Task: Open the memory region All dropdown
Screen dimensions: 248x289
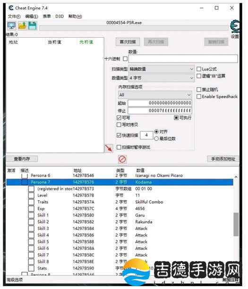Action: [x=155, y=95]
